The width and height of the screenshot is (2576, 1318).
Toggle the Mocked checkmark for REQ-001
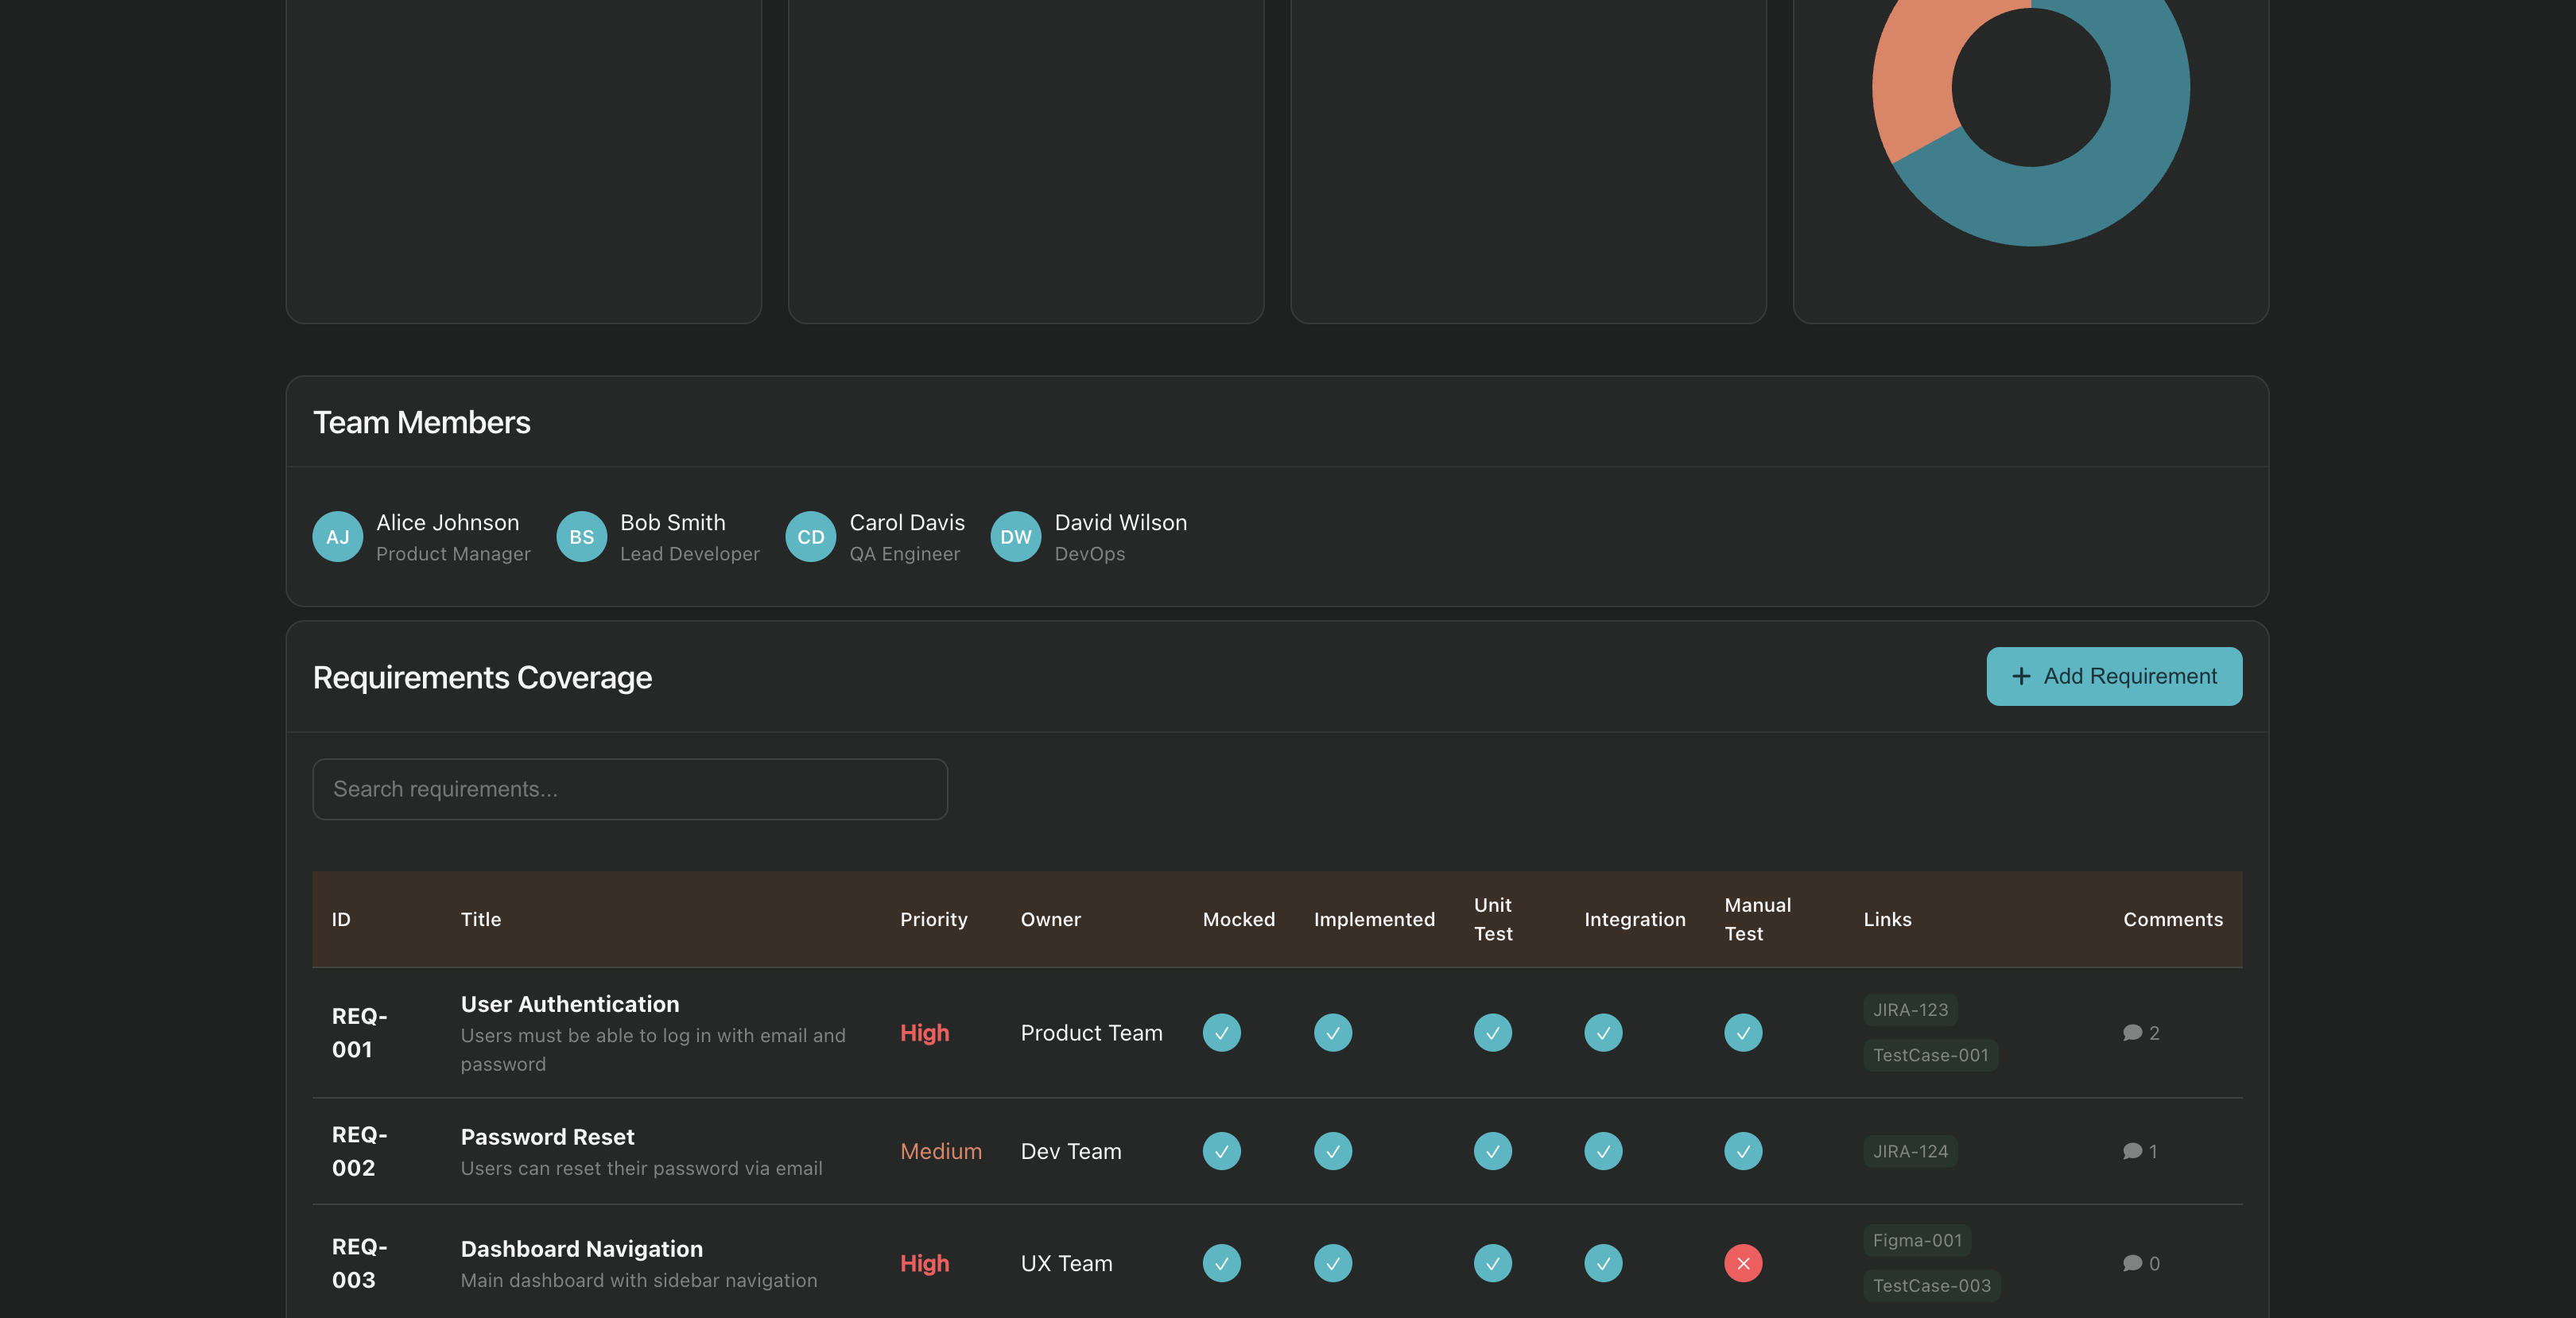[x=1222, y=1033]
